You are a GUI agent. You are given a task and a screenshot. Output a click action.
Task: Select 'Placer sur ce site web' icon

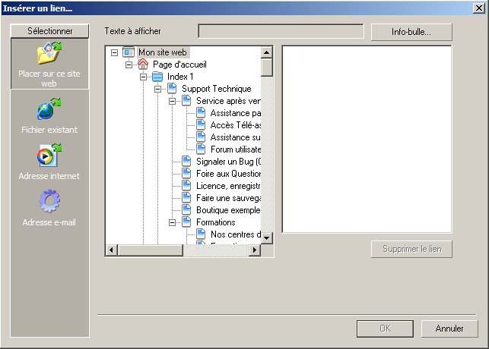tap(49, 54)
